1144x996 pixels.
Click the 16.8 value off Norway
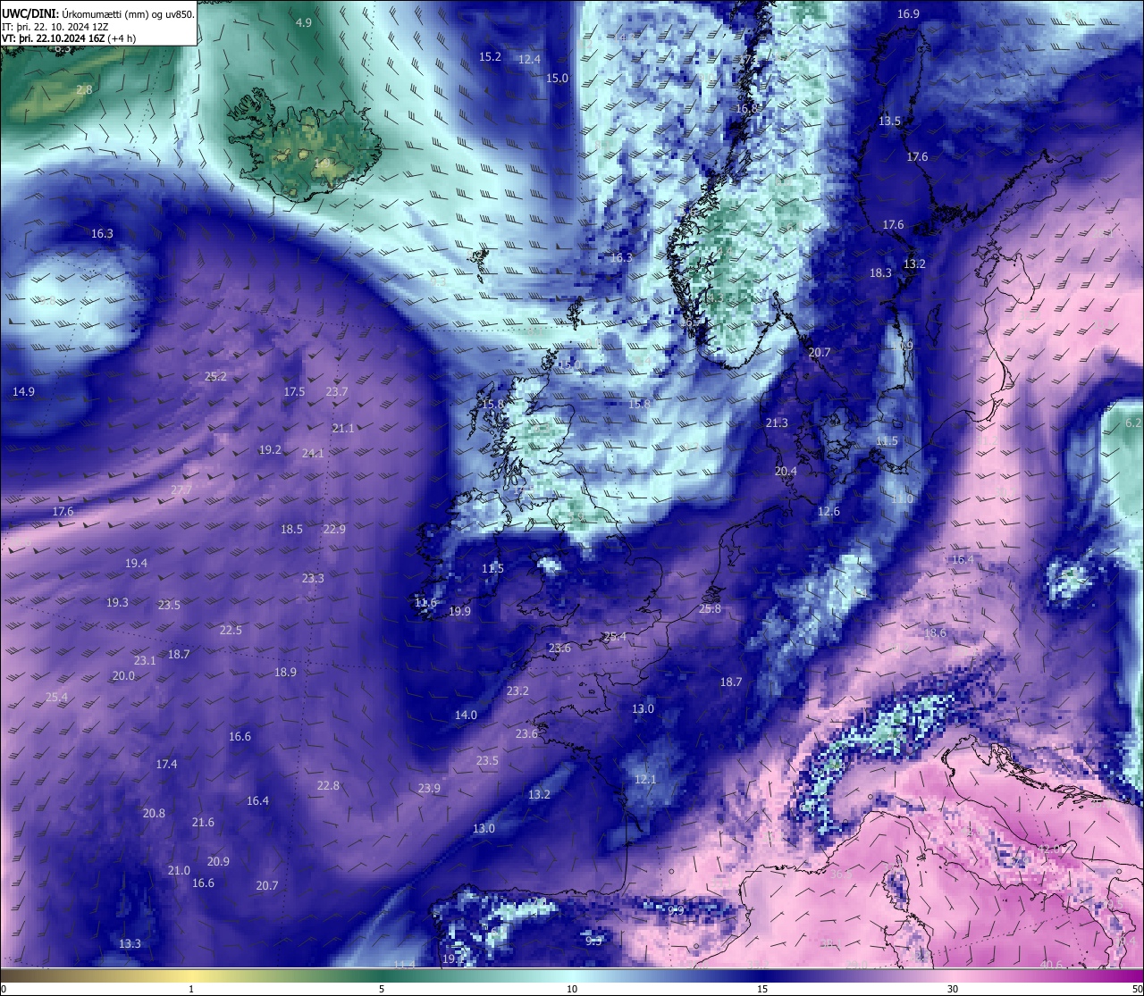[746, 108]
